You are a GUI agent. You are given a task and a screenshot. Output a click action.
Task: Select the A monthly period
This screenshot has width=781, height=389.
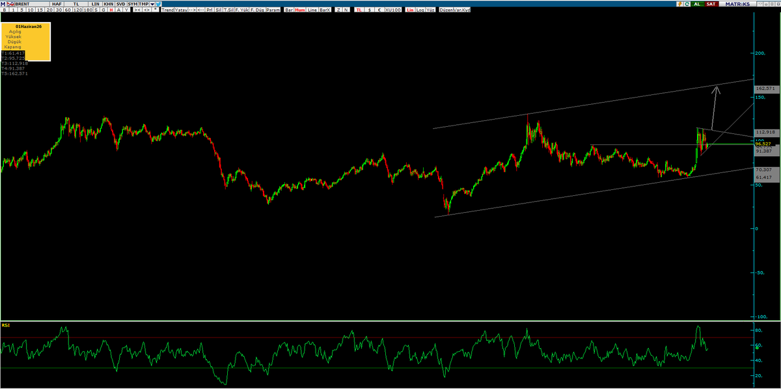point(118,10)
